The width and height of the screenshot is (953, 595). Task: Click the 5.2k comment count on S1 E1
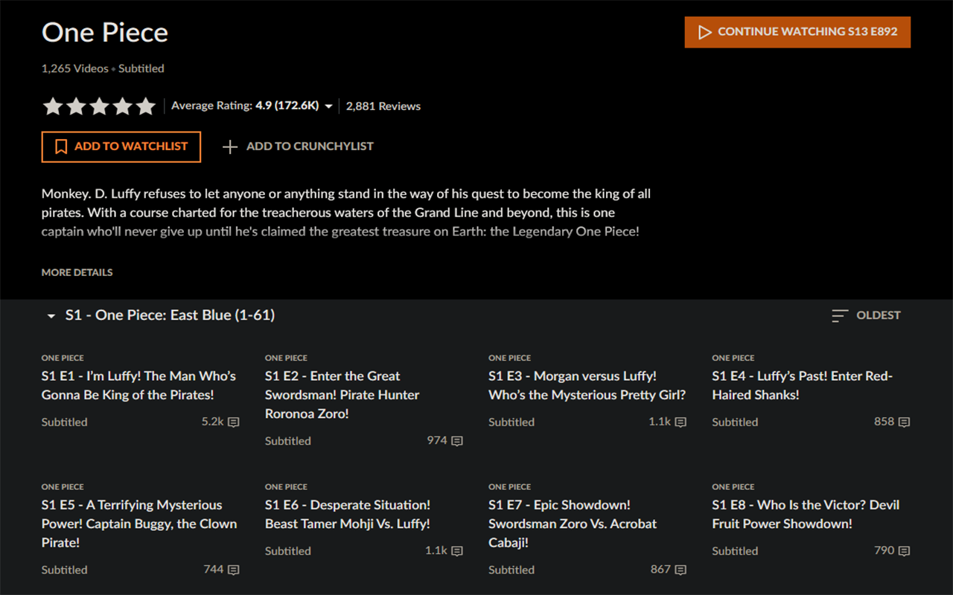pos(212,422)
